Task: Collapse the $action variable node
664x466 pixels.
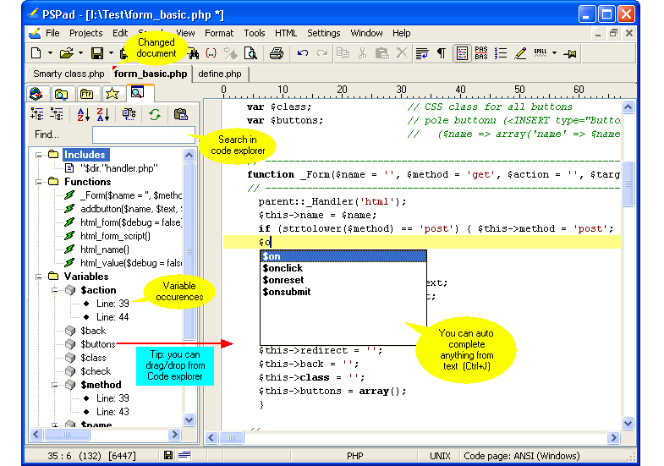Action: point(55,290)
